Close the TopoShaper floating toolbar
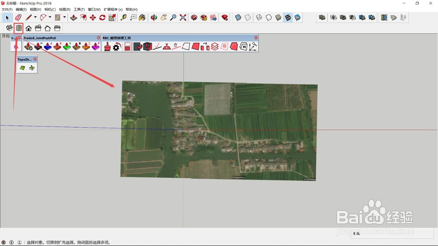This screenshot has width=438, height=246. coord(35,59)
